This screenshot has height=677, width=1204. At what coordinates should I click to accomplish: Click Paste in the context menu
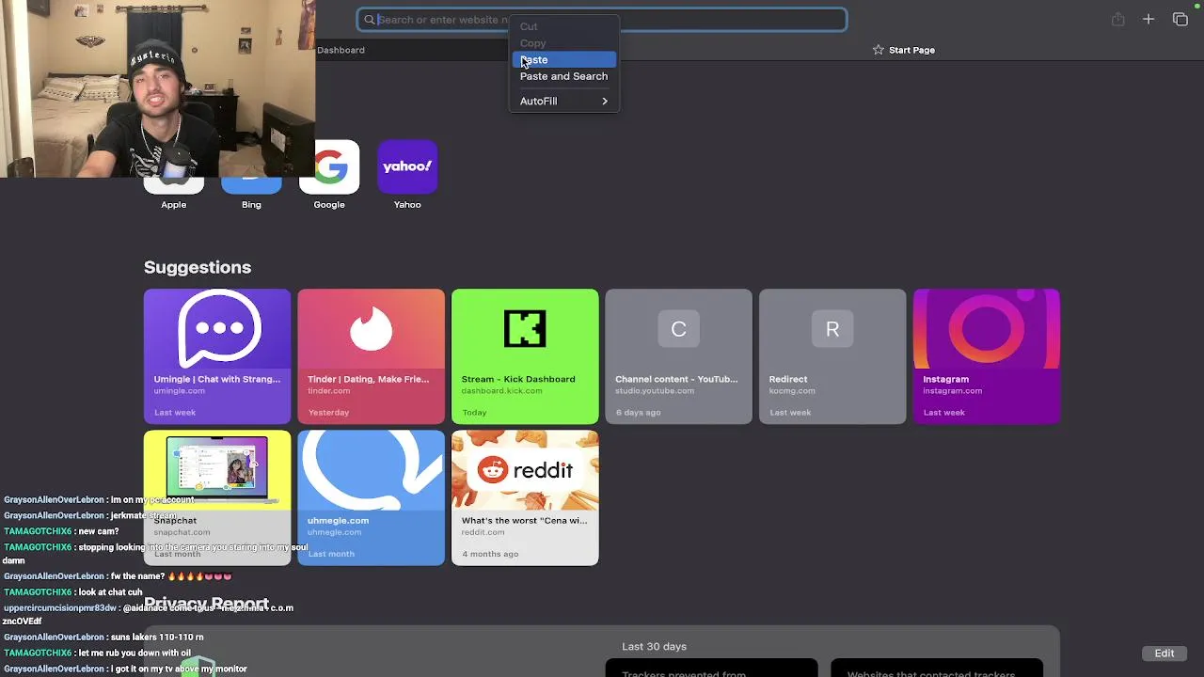pos(563,59)
